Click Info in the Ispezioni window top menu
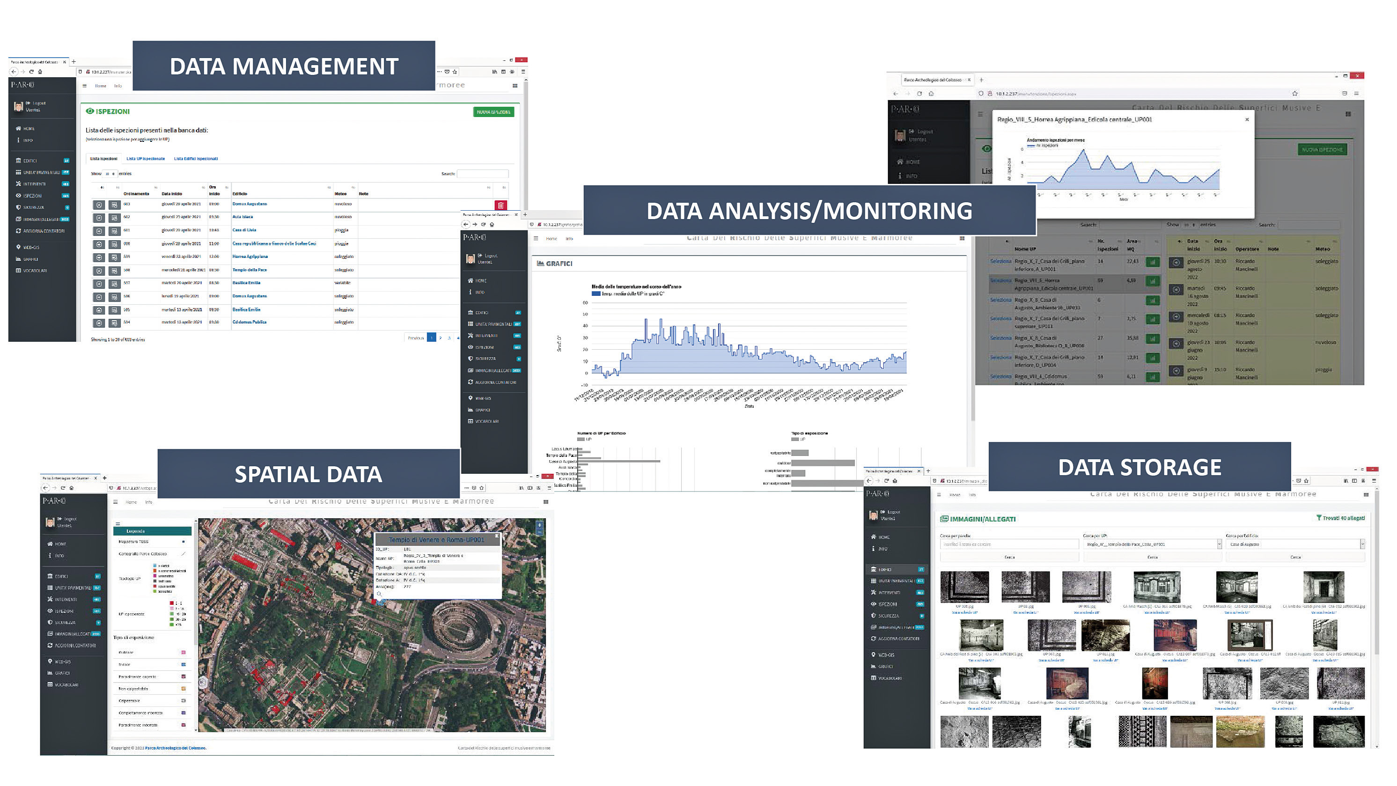Image resolution: width=1397 pixels, height=786 pixels. pyautogui.click(x=118, y=86)
